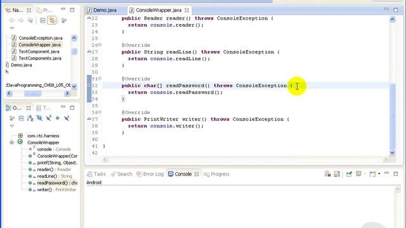
Task: Click the Navigator horizontal scrollbar thumb
Action: coord(32,93)
